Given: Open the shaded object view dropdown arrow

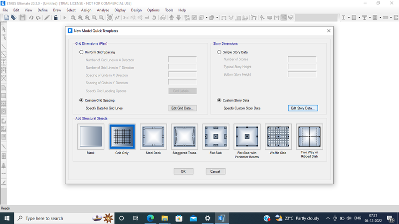Looking at the screenshot, I should pyautogui.click(x=217, y=17).
